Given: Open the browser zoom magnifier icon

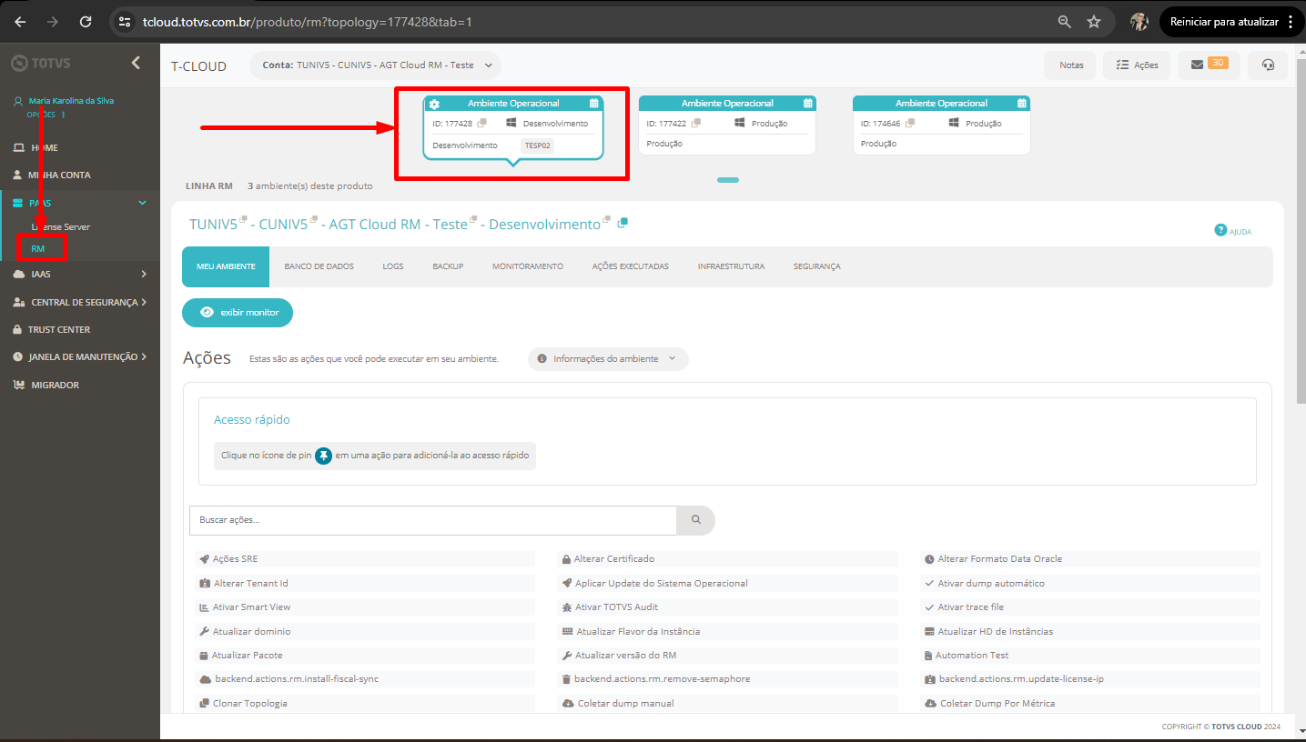Looking at the screenshot, I should [1065, 22].
